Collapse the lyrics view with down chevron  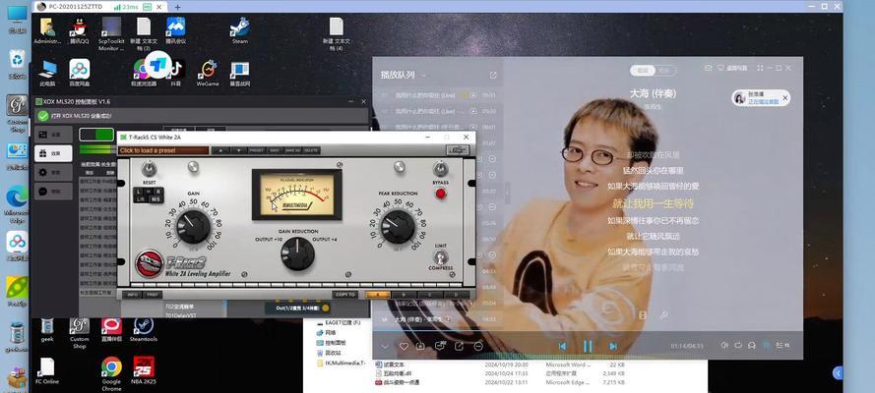(x=385, y=346)
